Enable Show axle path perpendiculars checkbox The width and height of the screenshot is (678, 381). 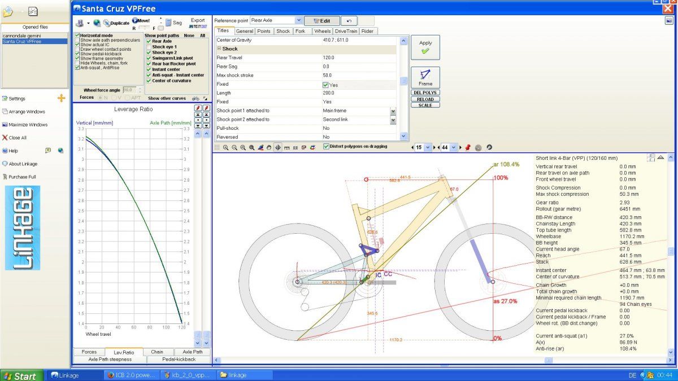point(77,41)
